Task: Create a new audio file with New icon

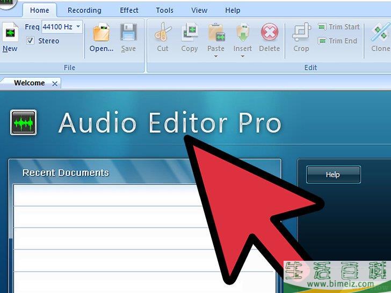Action: click(10, 32)
